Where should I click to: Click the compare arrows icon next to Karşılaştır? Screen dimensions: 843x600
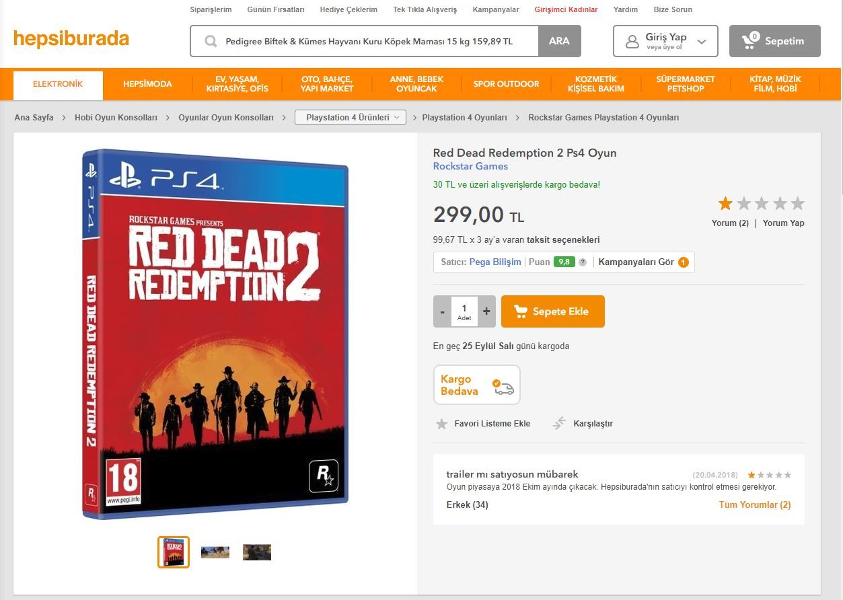tap(559, 423)
